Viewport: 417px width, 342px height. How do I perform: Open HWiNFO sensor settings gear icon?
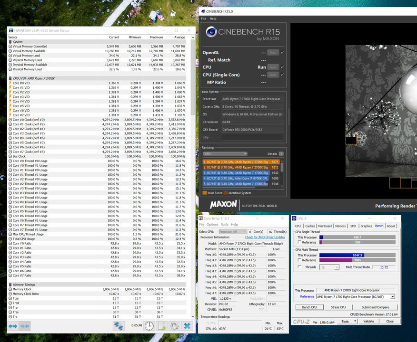click(x=174, y=326)
